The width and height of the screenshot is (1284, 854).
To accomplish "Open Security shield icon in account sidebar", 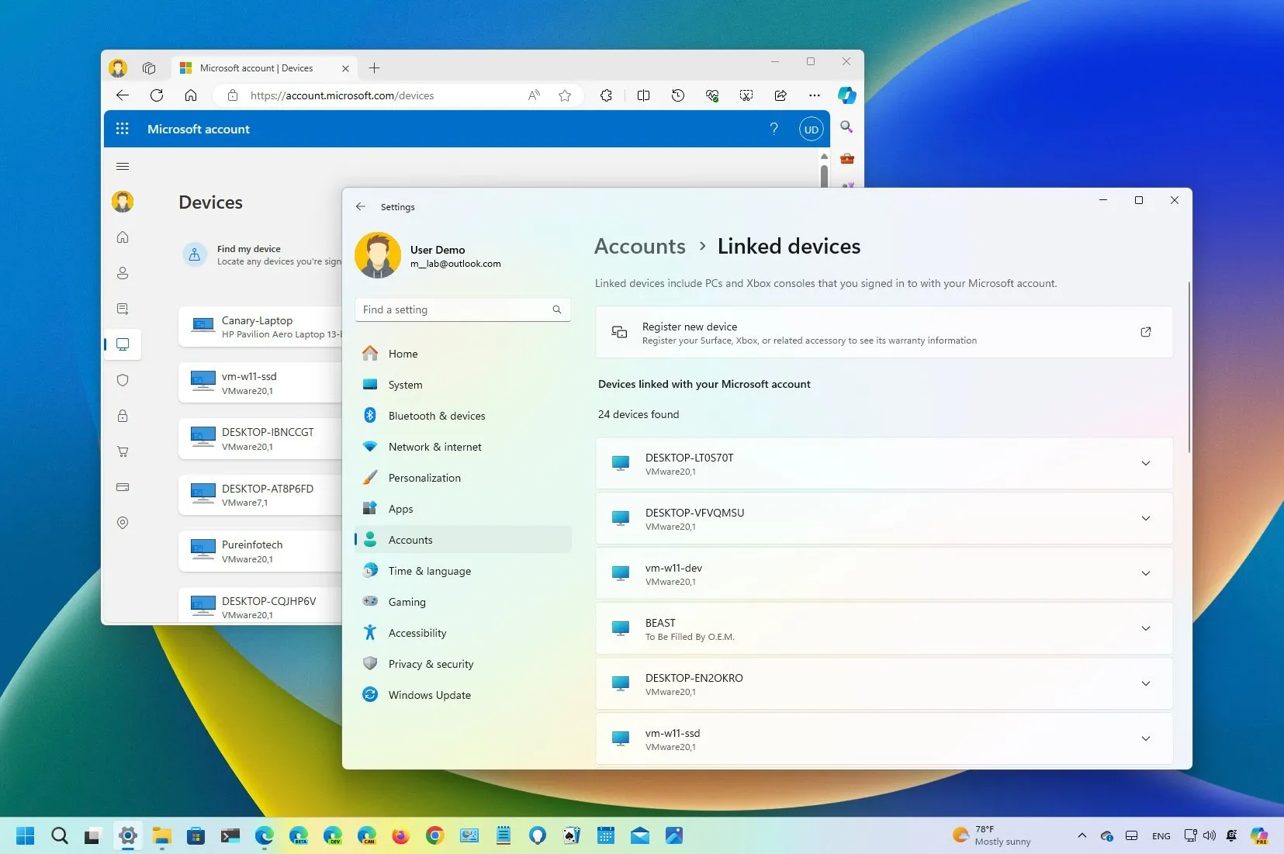I will coord(123,380).
